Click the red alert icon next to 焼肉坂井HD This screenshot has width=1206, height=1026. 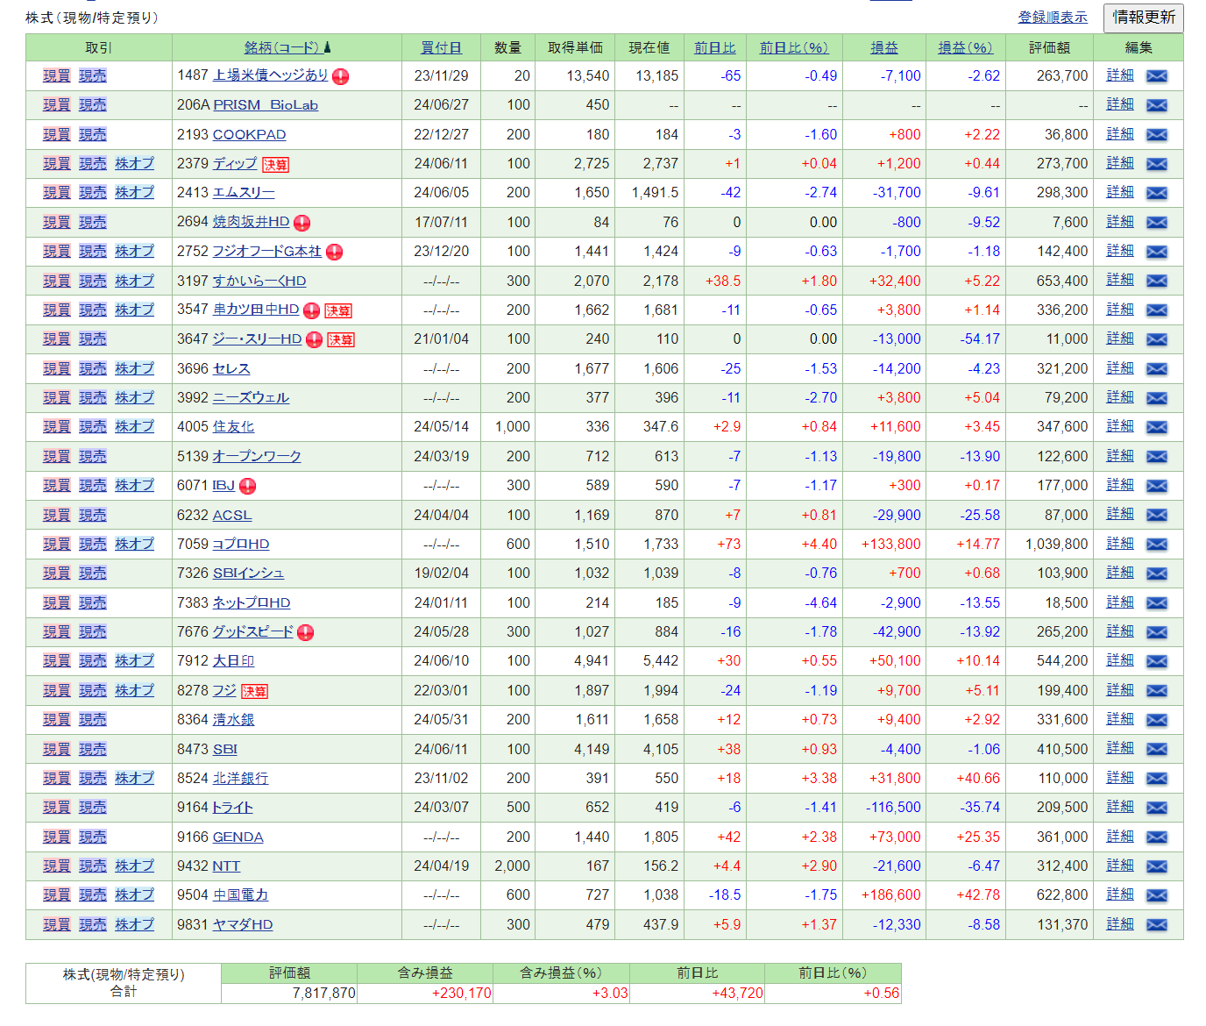301,223
